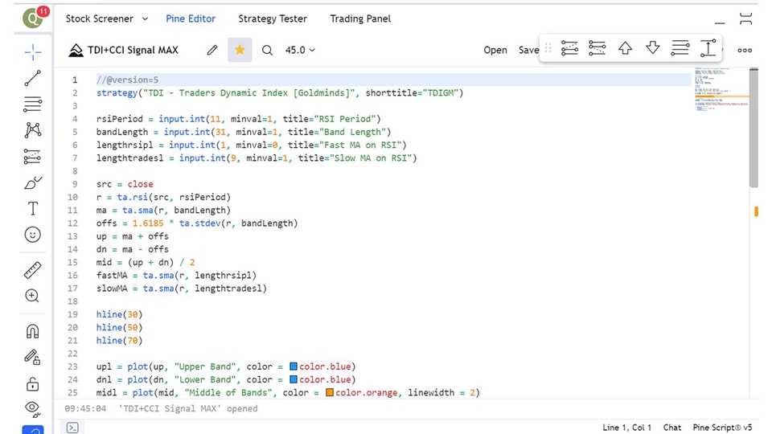Screen dimensions: 772x434
Task: Select the brush drawing tool
Action: [x=33, y=183]
